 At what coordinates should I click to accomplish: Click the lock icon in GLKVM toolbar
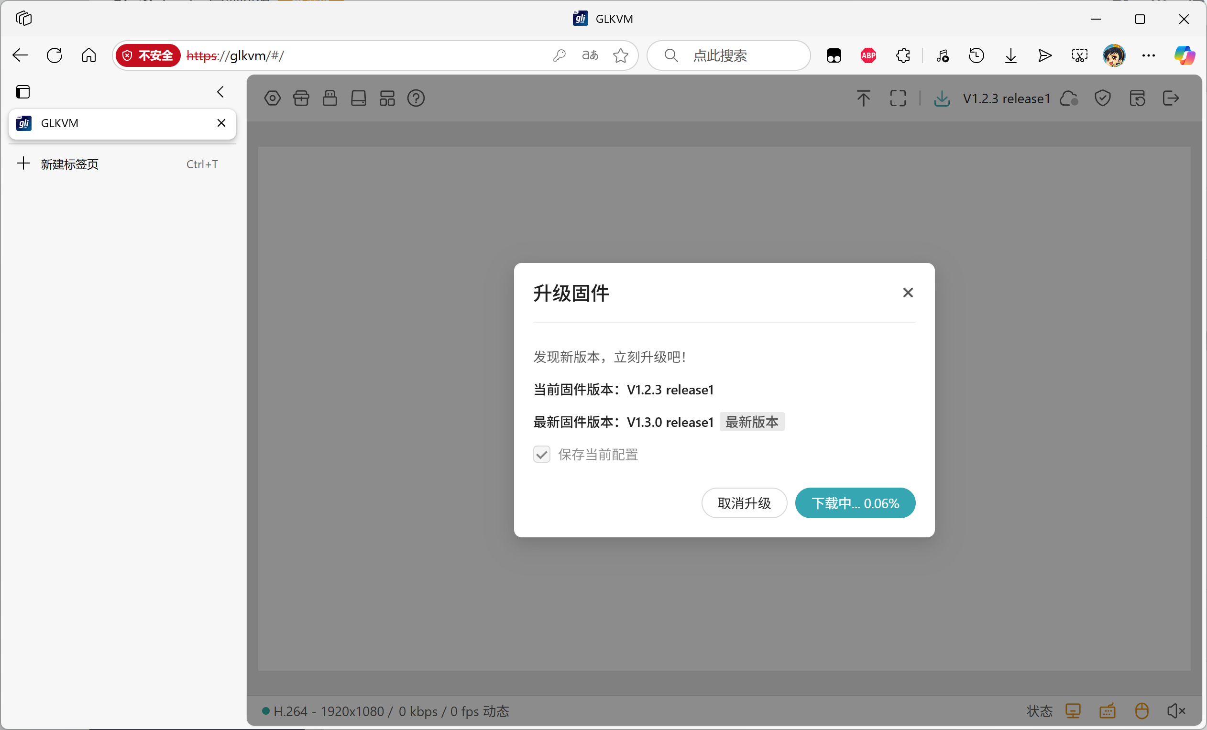[x=329, y=98]
